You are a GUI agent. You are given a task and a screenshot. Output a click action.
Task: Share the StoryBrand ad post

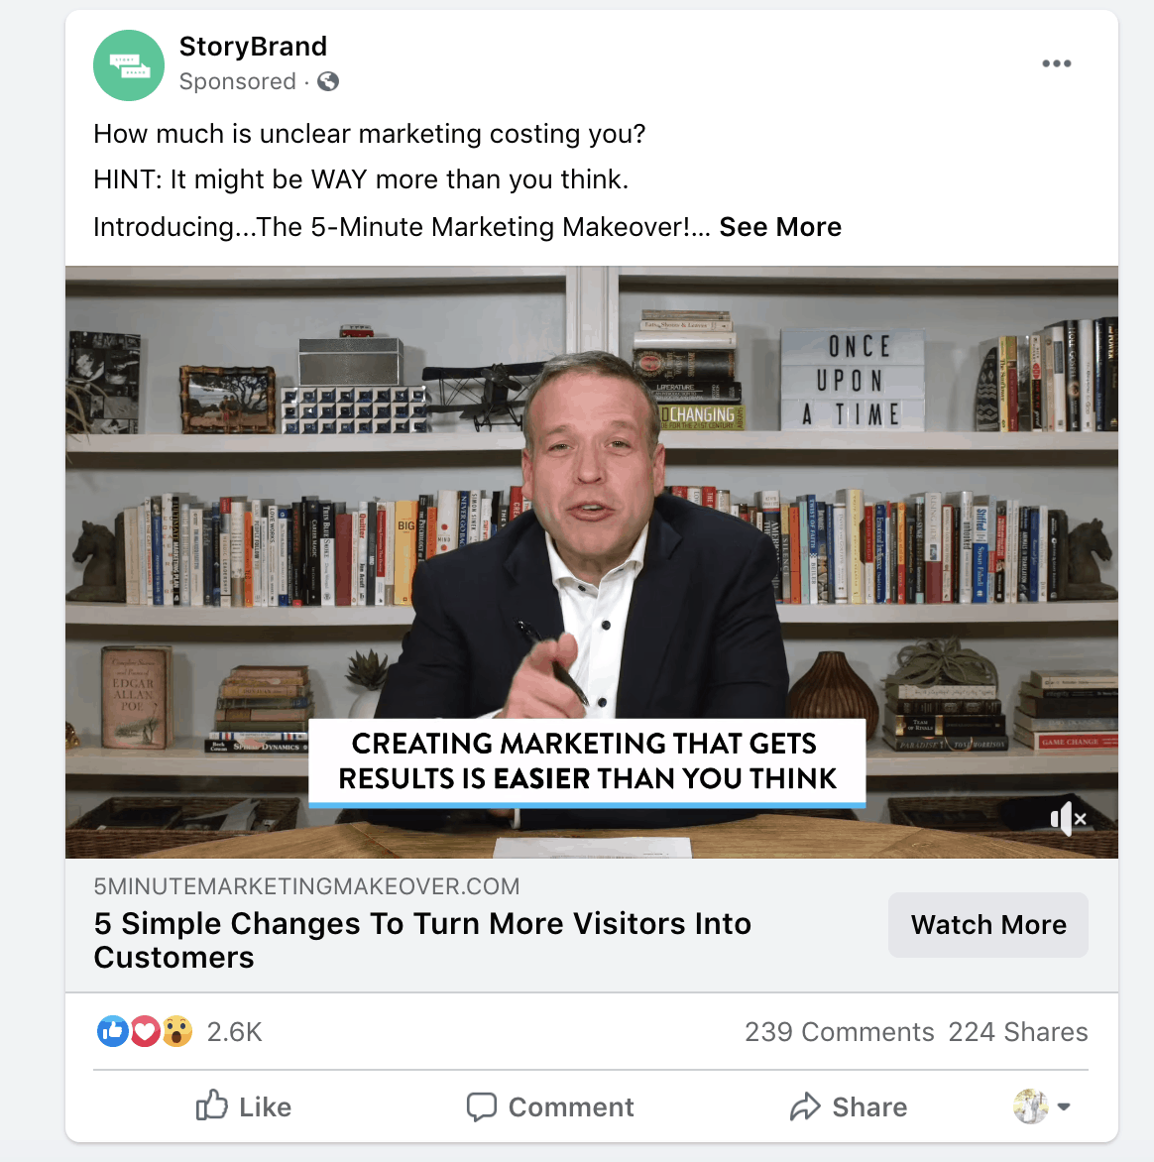[x=849, y=1106]
